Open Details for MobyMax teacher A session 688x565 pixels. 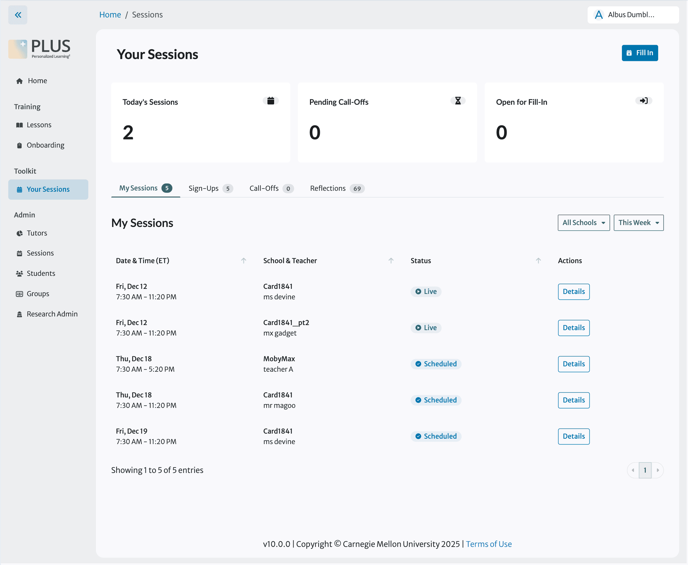[573, 364]
